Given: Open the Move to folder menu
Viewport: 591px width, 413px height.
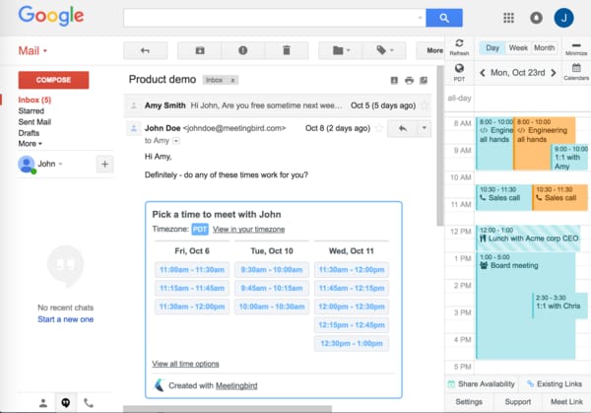Looking at the screenshot, I should click(341, 50).
